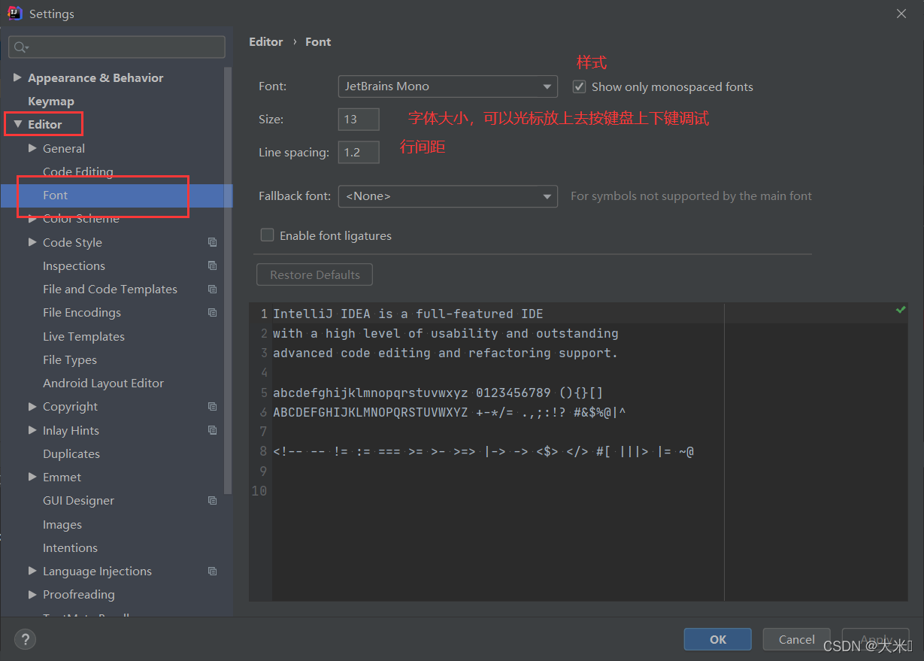924x661 pixels.
Task: Open the Fallback font dropdown
Action: tap(448, 196)
